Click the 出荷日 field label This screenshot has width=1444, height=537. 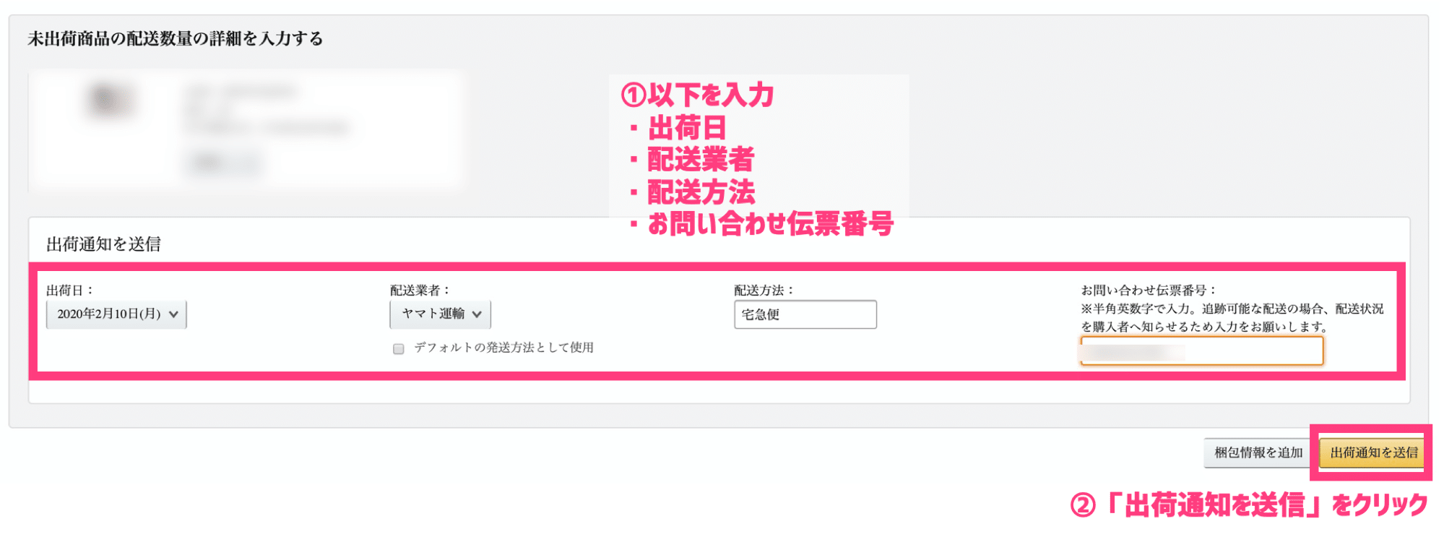(70, 291)
